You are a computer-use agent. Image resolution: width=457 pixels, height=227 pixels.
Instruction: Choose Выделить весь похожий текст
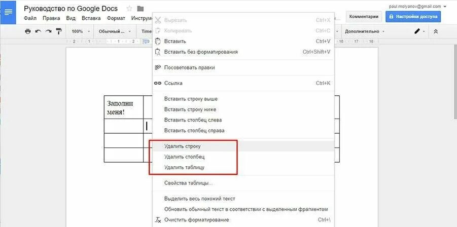243,199
